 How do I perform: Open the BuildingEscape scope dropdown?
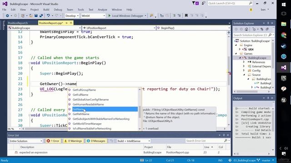pos(45,28)
